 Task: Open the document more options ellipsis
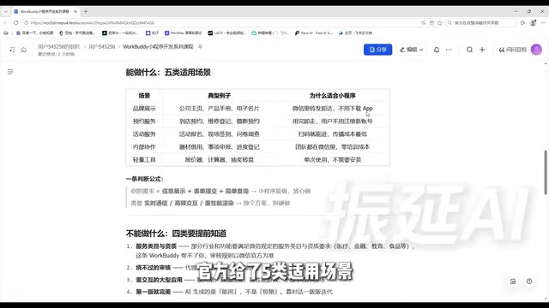(449, 50)
